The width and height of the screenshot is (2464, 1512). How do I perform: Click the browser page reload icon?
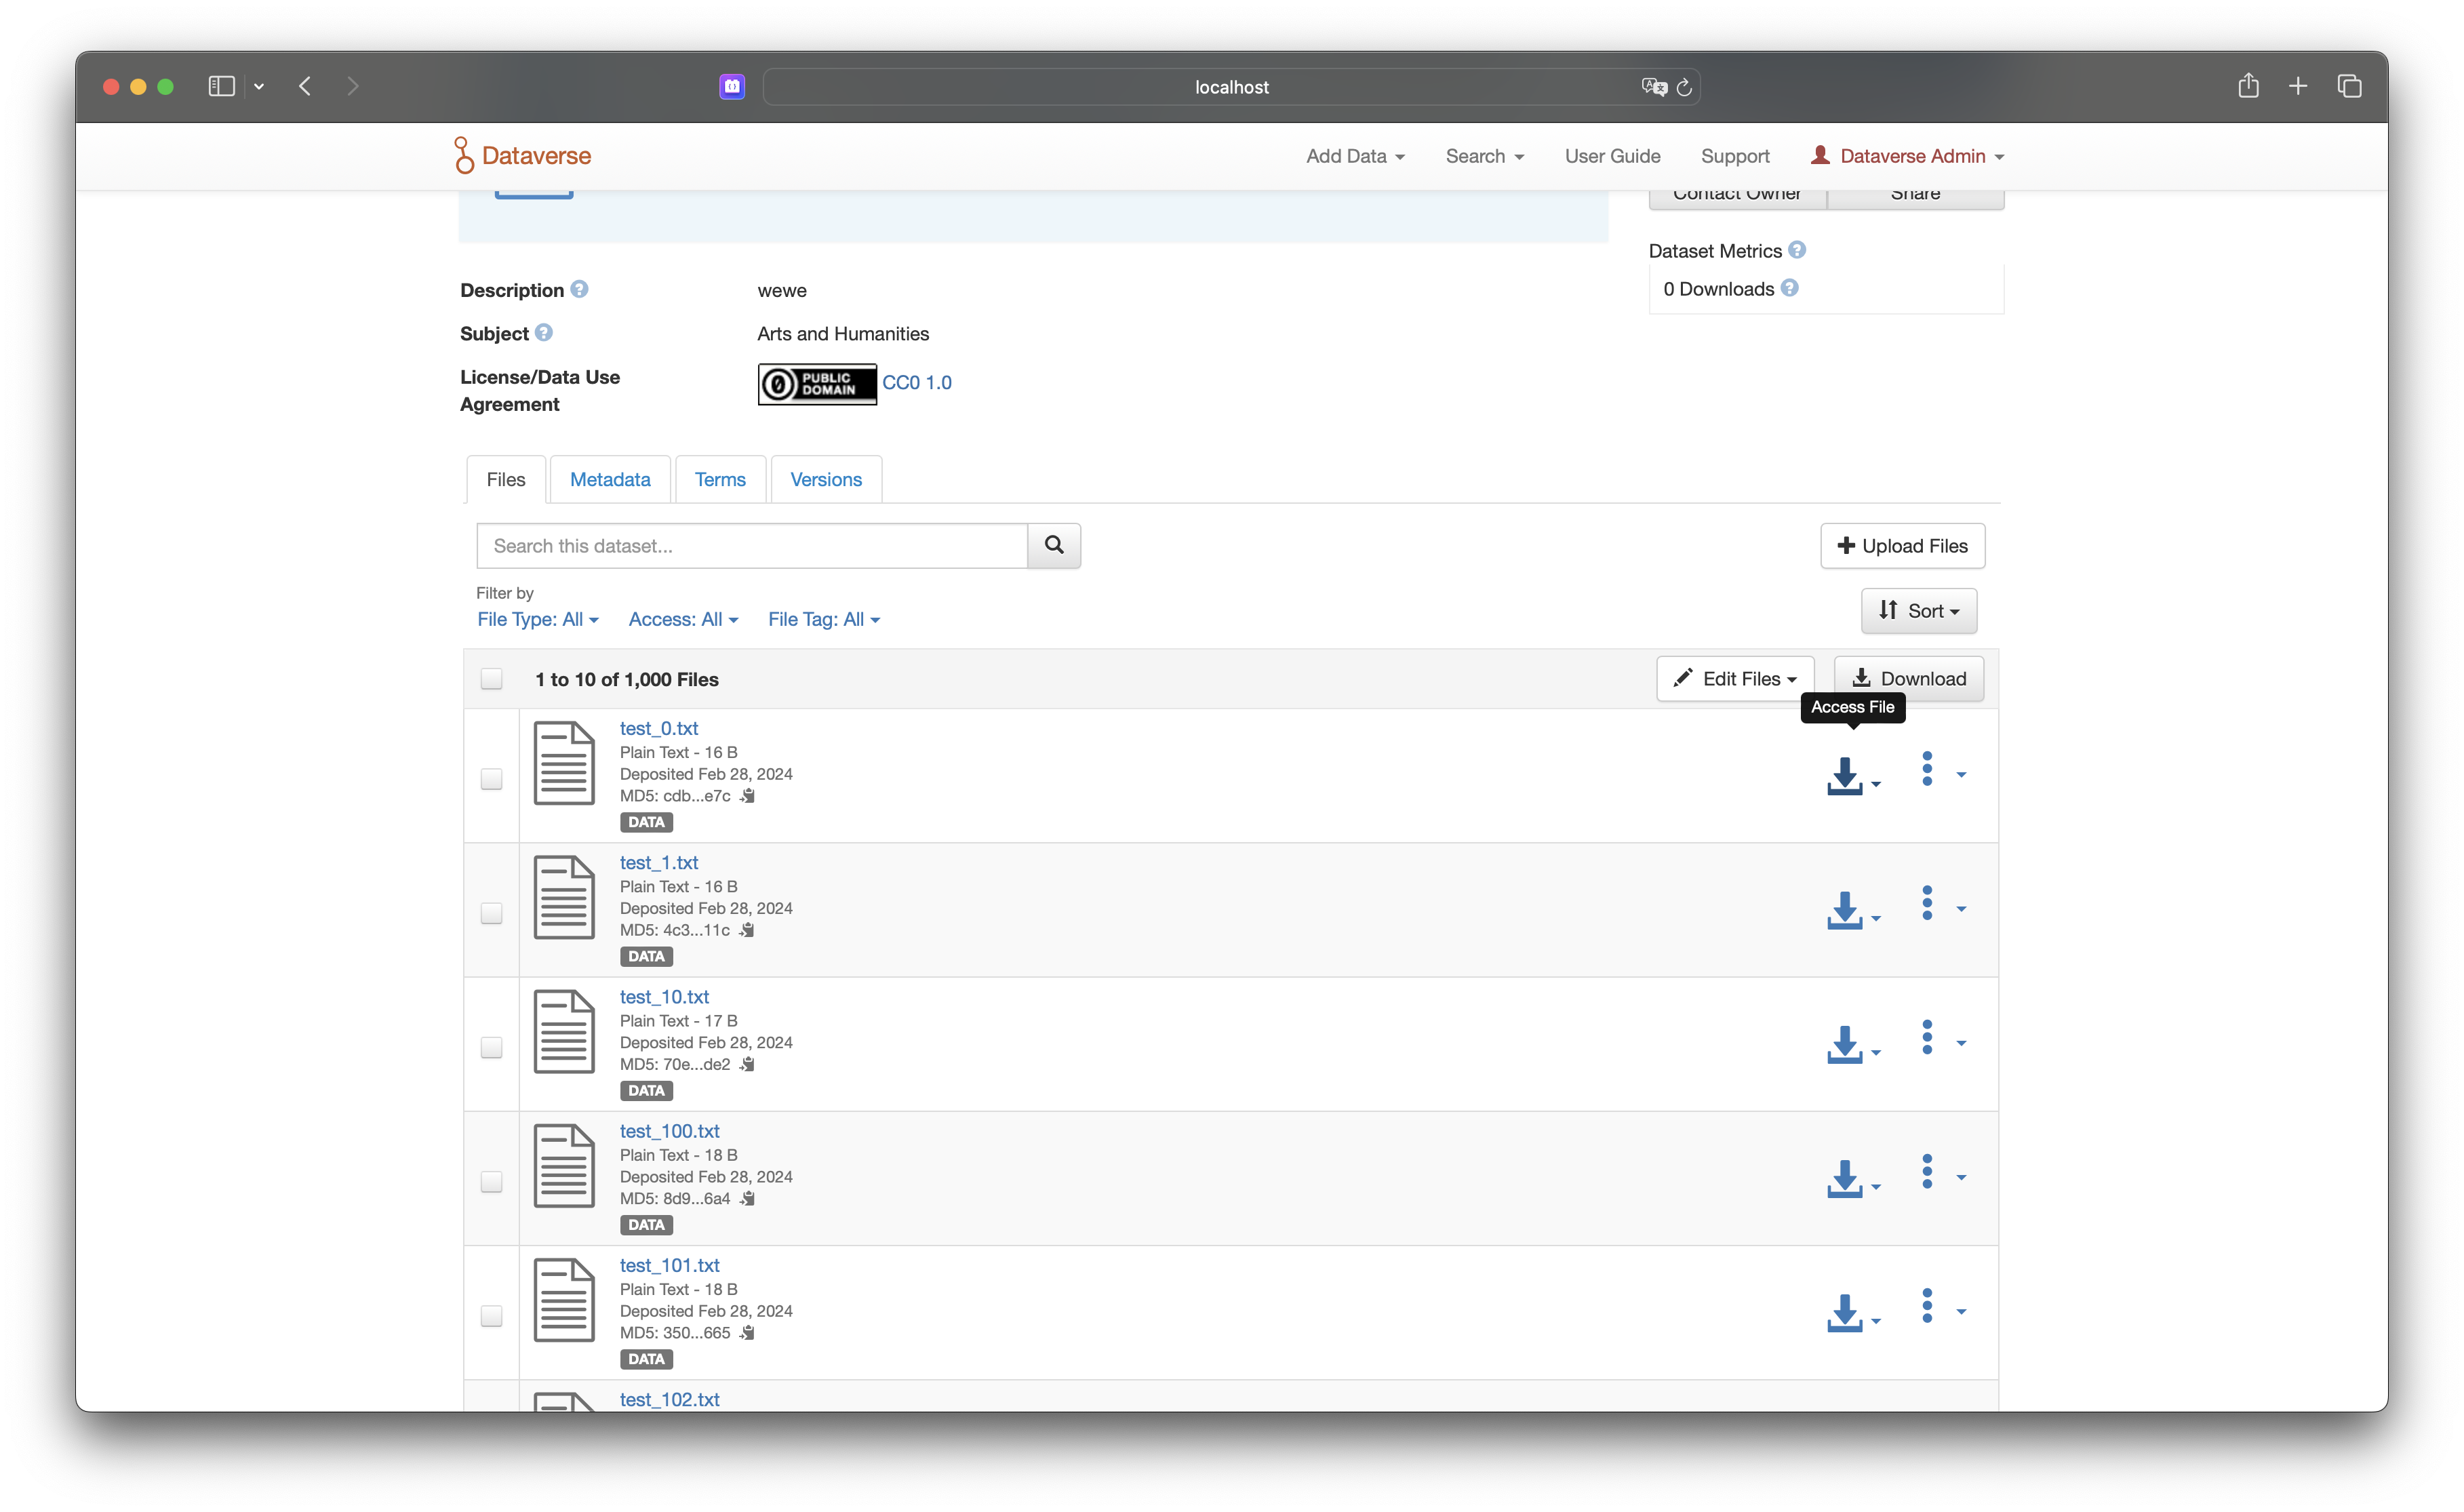tap(1684, 87)
